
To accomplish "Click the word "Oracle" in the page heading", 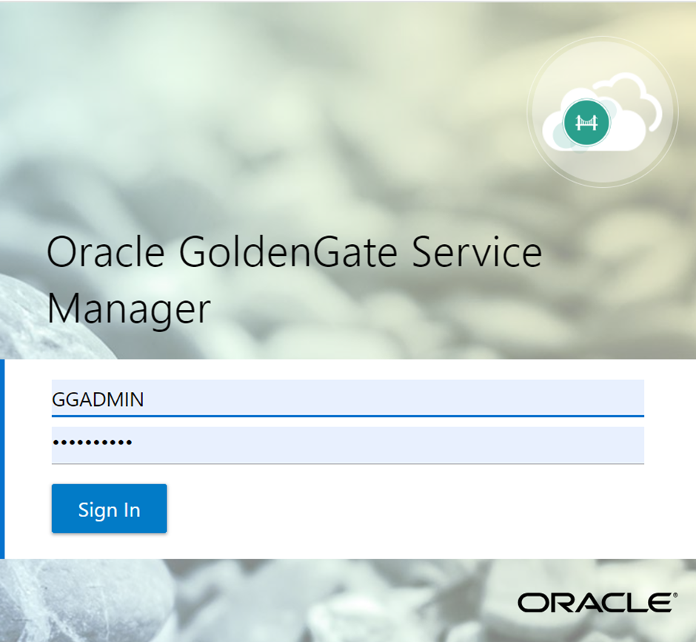I will point(105,253).
